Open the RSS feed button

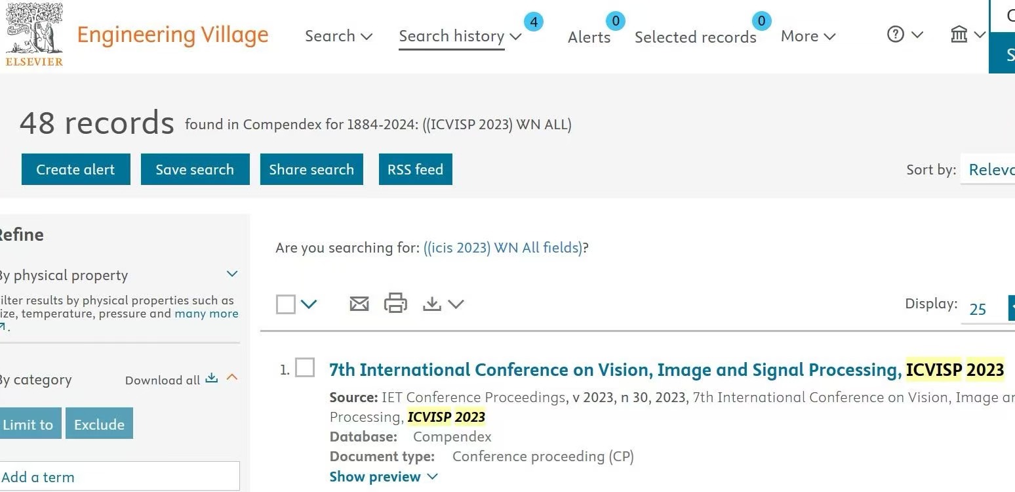click(x=415, y=169)
